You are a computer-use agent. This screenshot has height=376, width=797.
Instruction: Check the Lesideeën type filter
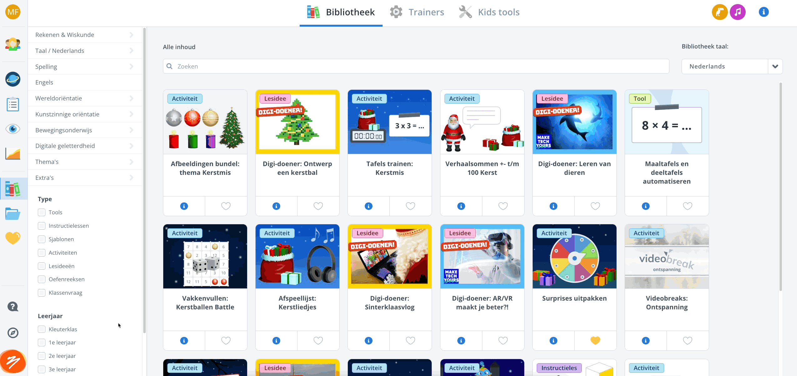(x=42, y=266)
